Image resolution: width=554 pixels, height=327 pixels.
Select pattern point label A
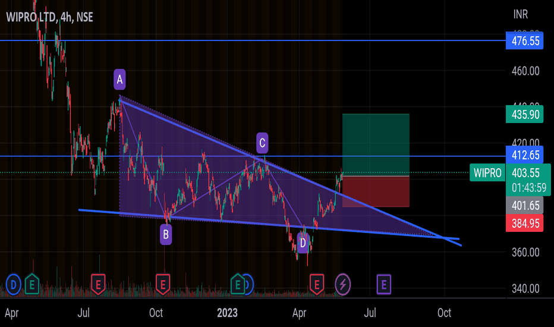coord(119,79)
